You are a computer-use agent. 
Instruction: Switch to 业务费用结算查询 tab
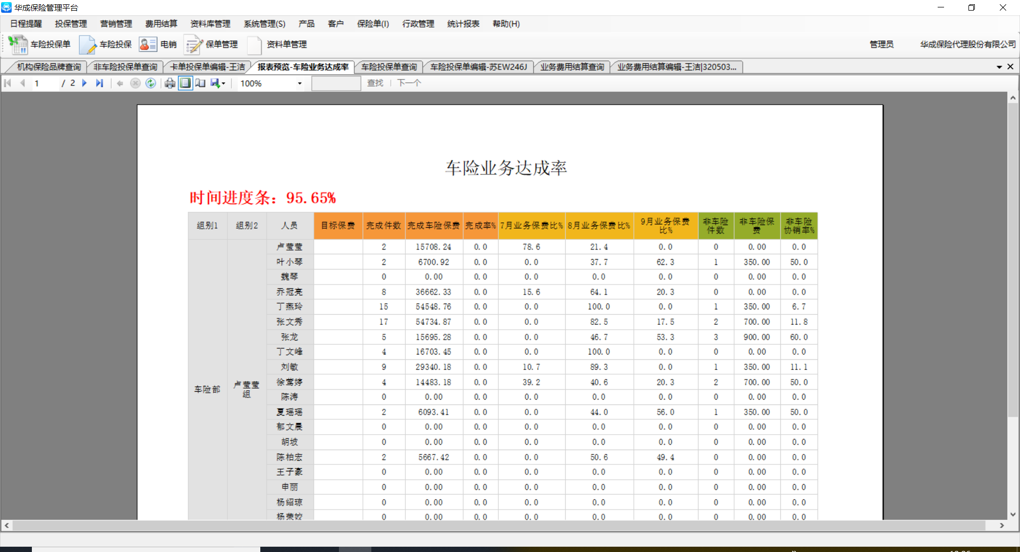click(572, 67)
